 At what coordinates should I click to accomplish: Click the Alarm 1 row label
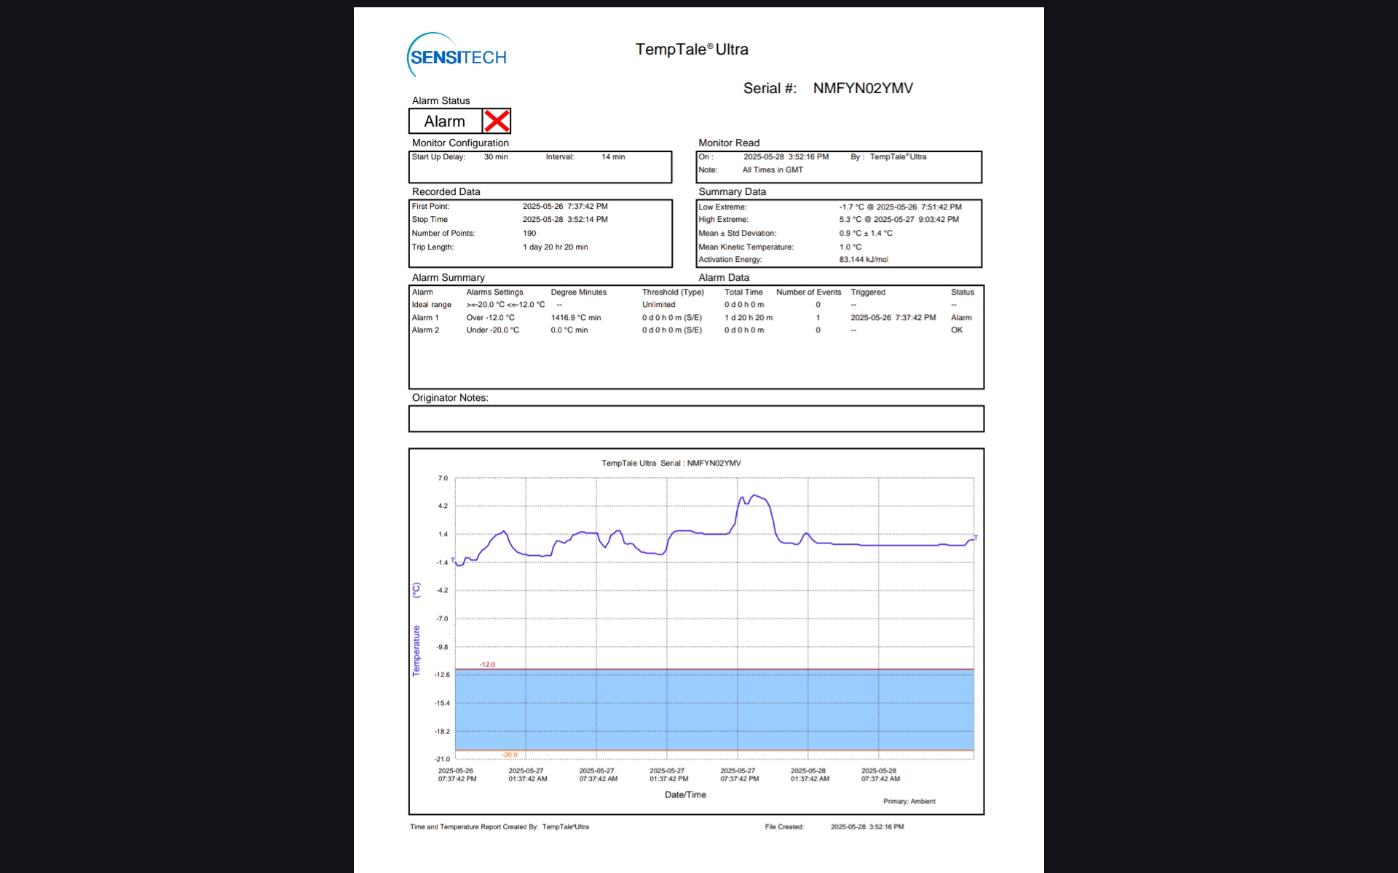click(425, 318)
